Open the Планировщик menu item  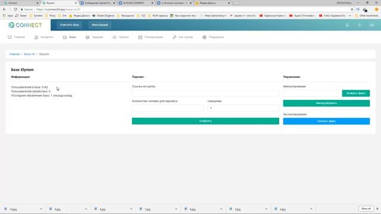[x=151, y=37]
